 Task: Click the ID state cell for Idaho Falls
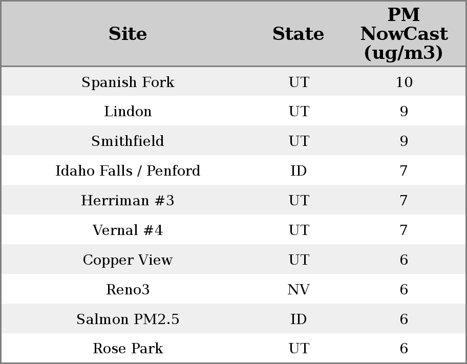[x=299, y=171]
